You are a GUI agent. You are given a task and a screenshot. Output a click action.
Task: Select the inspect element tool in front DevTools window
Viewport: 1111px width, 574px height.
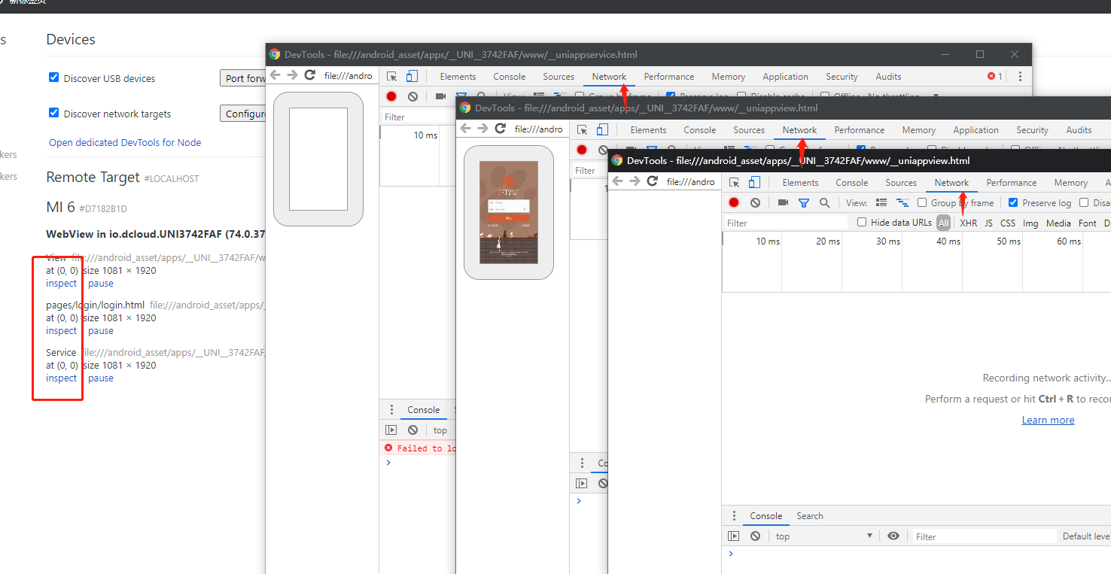point(735,182)
